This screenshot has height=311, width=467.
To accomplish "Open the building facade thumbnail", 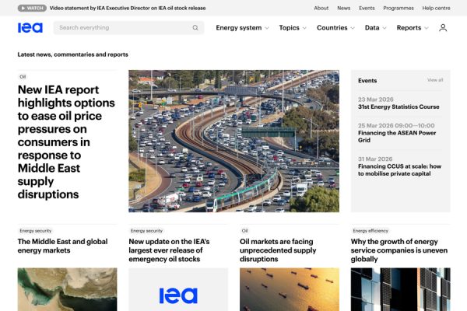I will tap(401, 289).
